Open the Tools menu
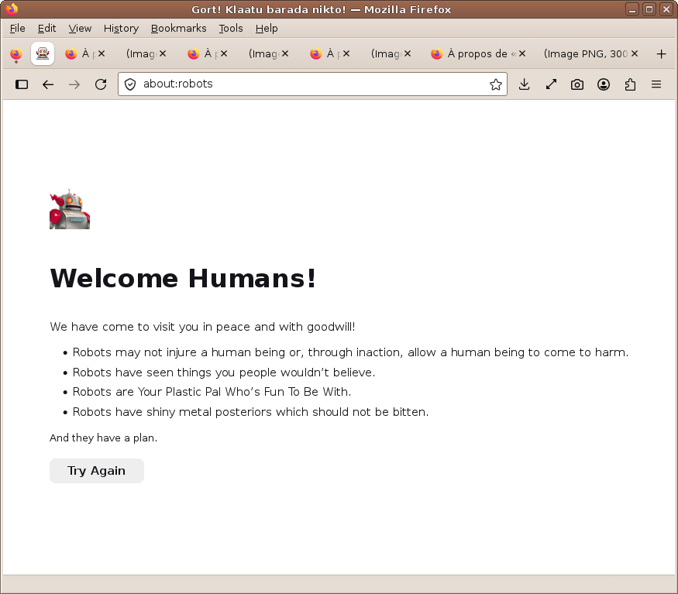Screen dimensions: 678x594 tap(230, 29)
